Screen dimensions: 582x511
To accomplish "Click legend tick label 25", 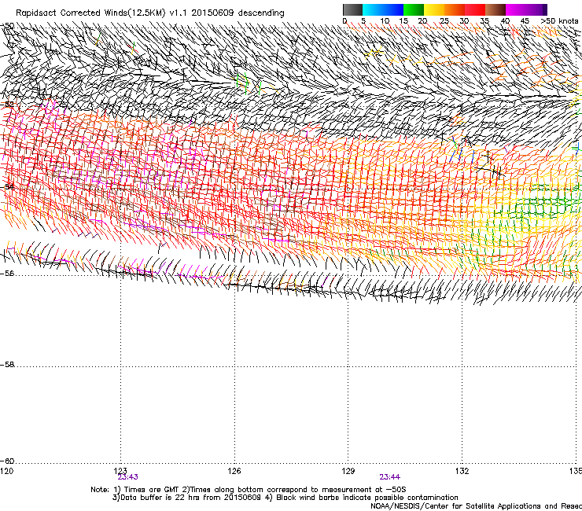I will coord(444,20).
